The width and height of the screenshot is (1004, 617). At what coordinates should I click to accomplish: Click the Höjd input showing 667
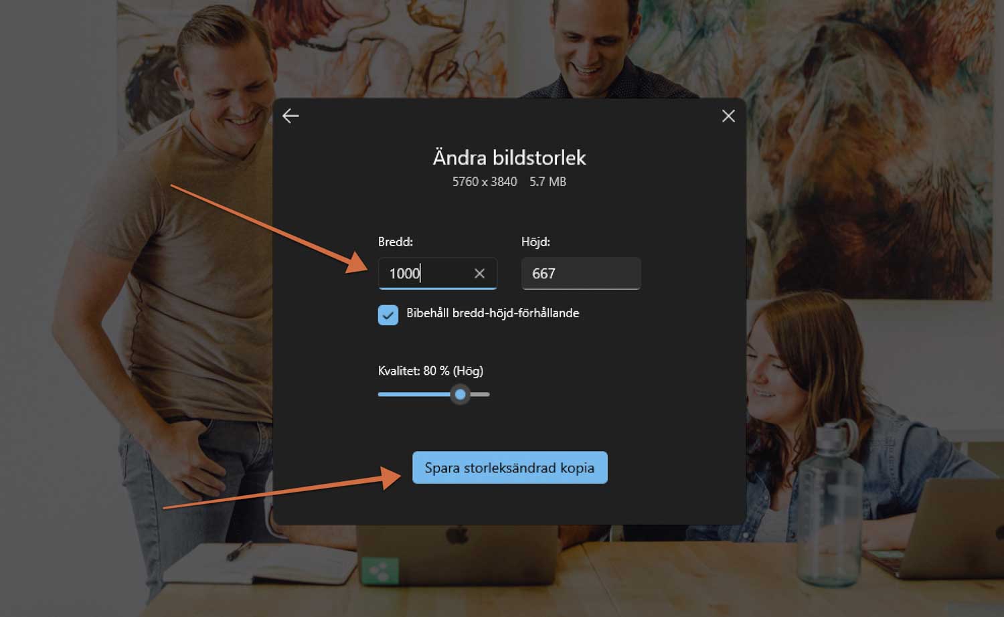[x=580, y=273]
